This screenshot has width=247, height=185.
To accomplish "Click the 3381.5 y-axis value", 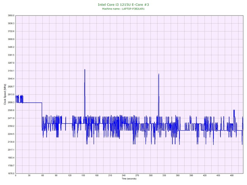I will point(11,55).
